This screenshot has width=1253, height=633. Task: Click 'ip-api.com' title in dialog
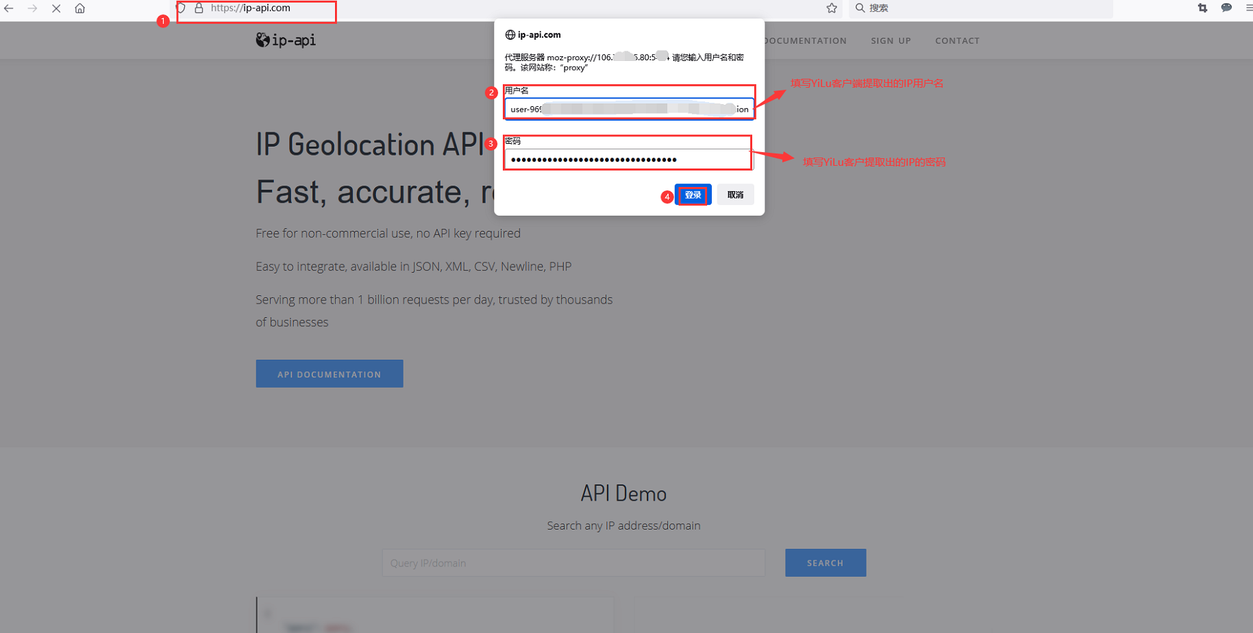click(x=539, y=35)
